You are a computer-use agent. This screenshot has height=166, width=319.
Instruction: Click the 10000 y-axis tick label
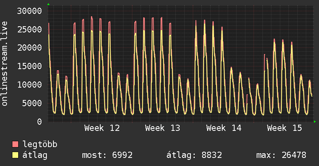coord(29,85)
